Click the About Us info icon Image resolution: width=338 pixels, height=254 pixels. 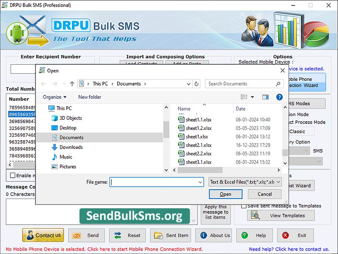[203, 235]
